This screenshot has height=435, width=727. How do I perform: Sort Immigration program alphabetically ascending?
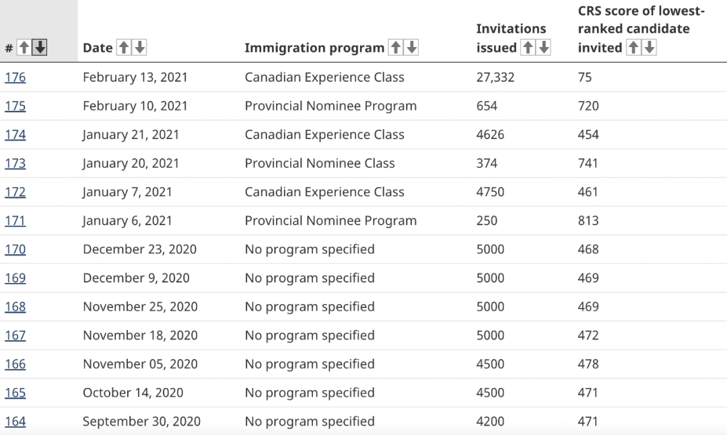[x=396, y=47]
